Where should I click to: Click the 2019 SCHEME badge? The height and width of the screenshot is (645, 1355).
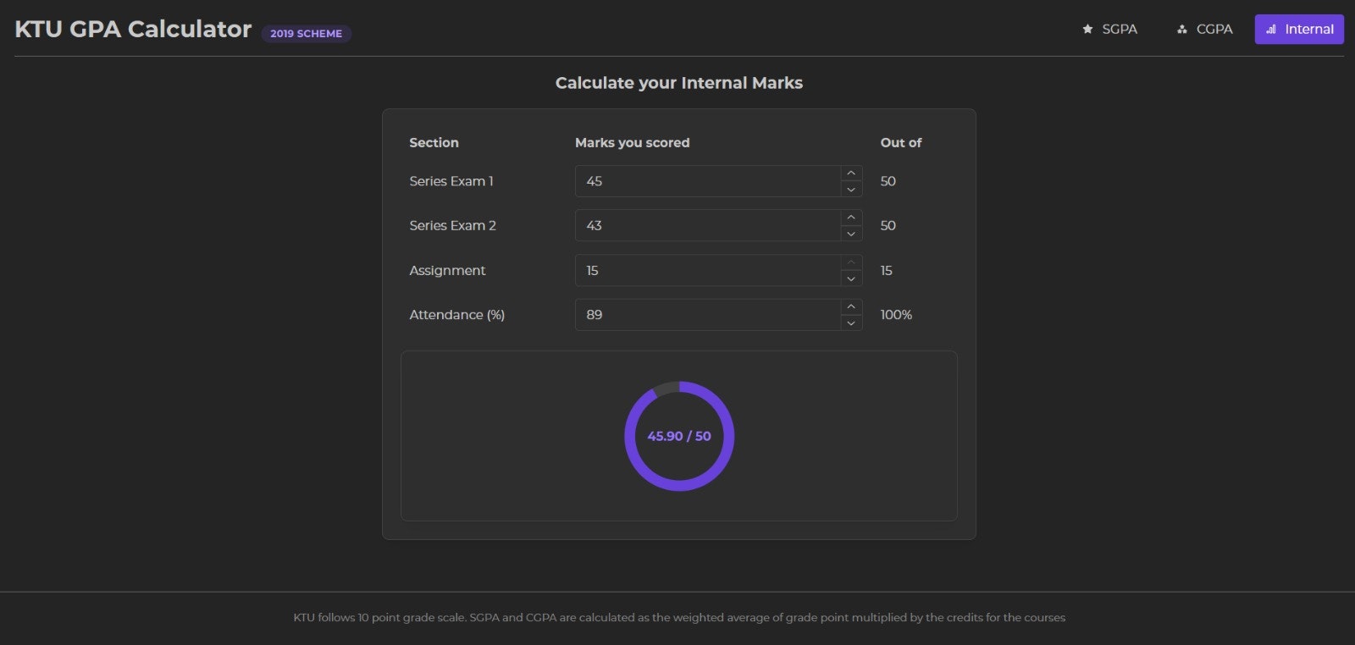(306, 34)
